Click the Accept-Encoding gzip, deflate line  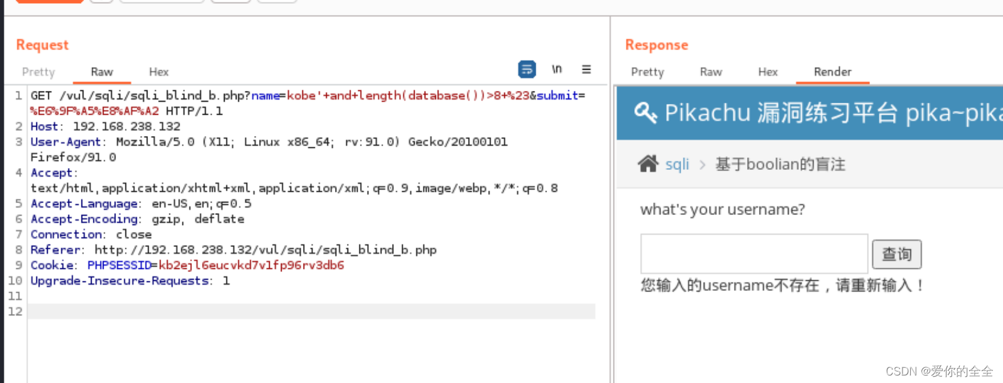pos(137,219)
